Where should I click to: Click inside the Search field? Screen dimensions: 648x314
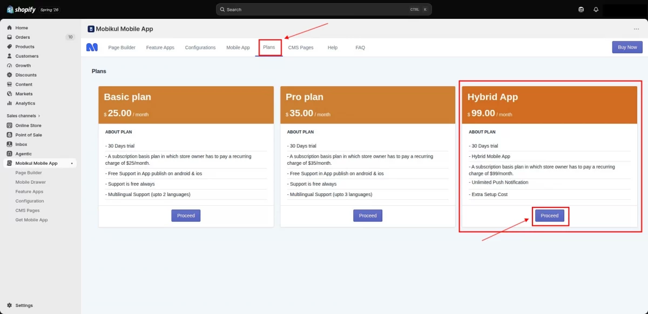click(x=324, y=10)
